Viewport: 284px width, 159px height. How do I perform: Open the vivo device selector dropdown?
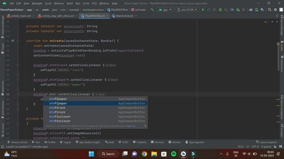pos(187,10)
